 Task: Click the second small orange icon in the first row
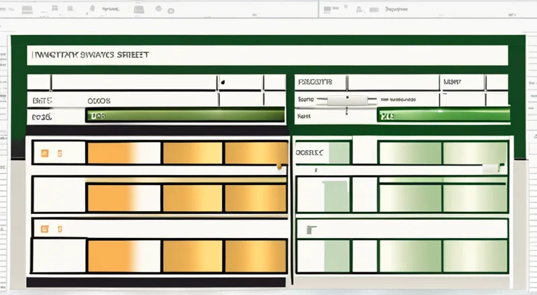coord(60,153)
